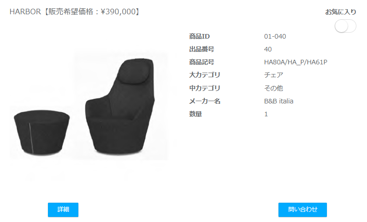Screen dimensions: 367x222
Task: Click the 問い合わせ inquiry button
Action: 302,210
